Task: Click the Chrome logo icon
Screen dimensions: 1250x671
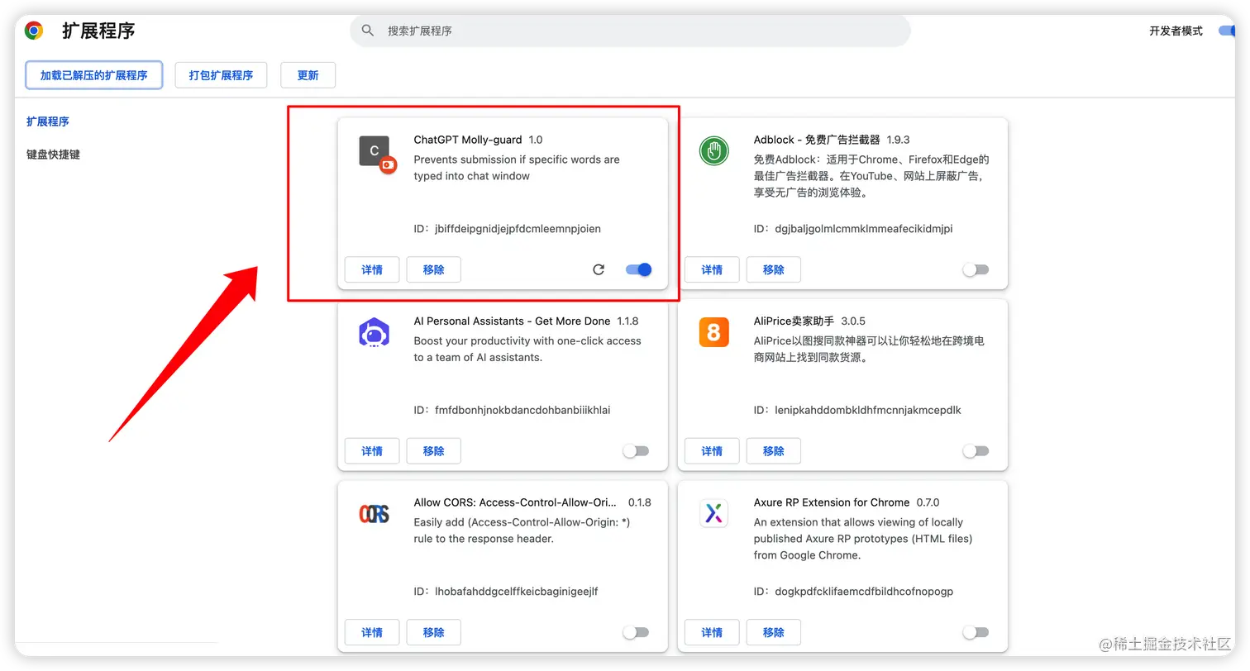Action: (34, 31)
